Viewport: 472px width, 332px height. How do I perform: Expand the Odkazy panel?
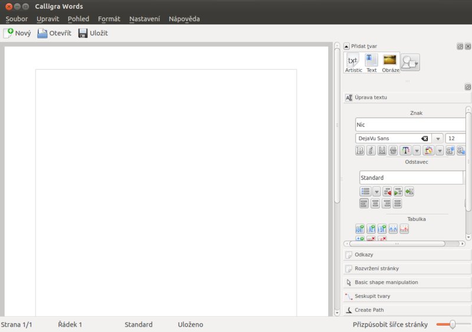coord(407,255)
